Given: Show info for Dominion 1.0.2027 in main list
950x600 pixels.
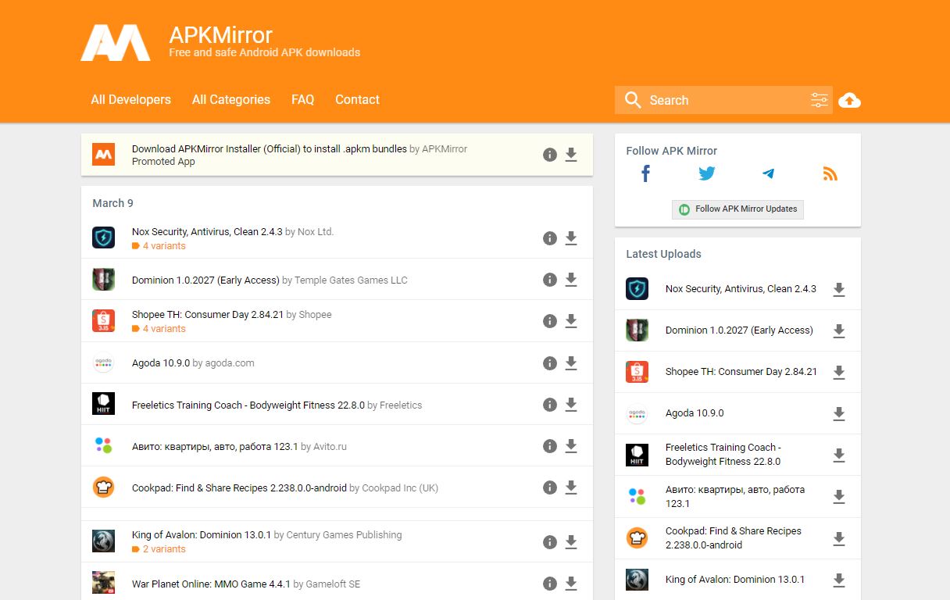Looking at the screenshot, I should pyautogui.click(x=550, y=280).
